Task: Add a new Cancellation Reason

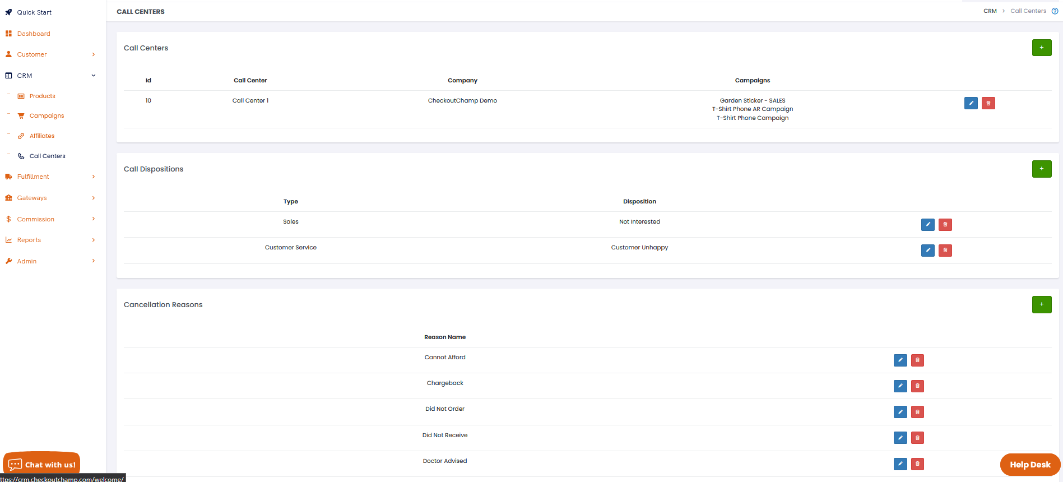Action: 1041,304
